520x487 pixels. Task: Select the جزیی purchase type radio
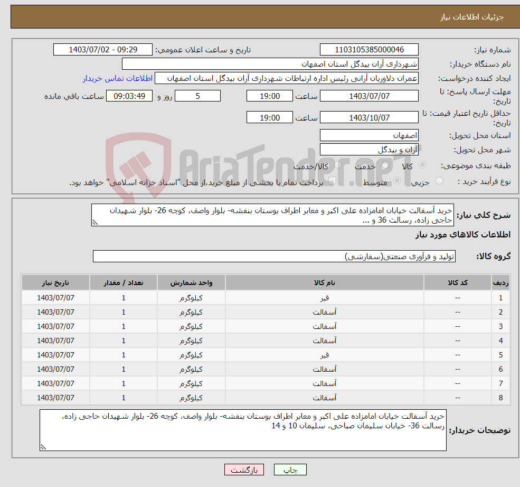pyautogui.click(x=439, y=181)
